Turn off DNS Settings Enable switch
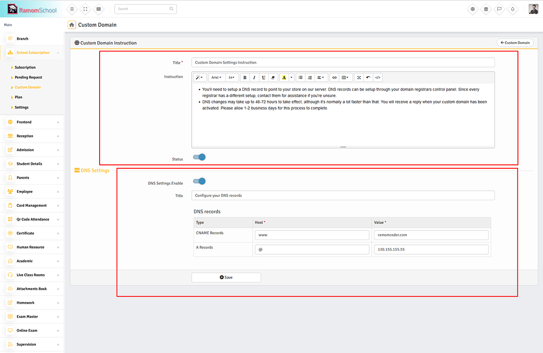543x353 pixels. coord(199,181)
